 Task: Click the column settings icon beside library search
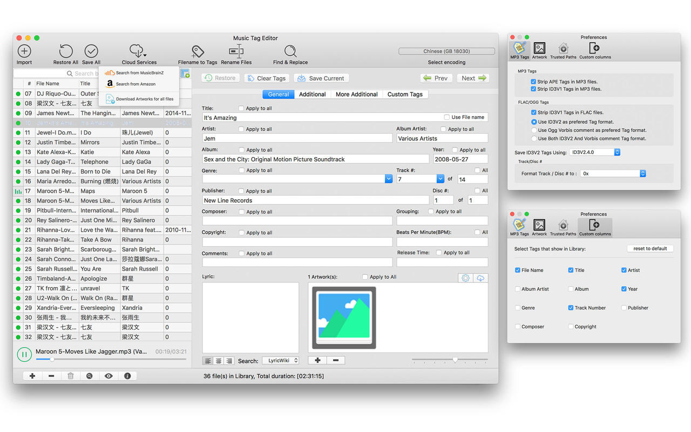click(185, 73)
